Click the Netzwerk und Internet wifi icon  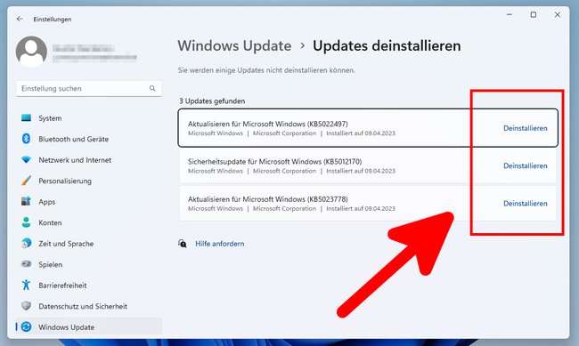tap(26, 160)
